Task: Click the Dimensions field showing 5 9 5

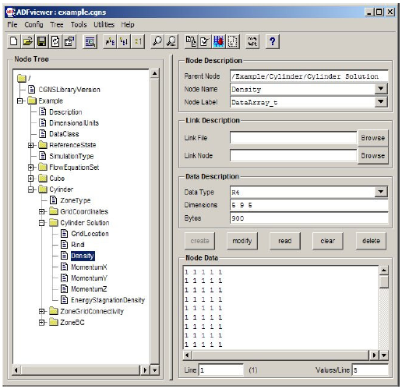Action: click(x=309, y=205)
